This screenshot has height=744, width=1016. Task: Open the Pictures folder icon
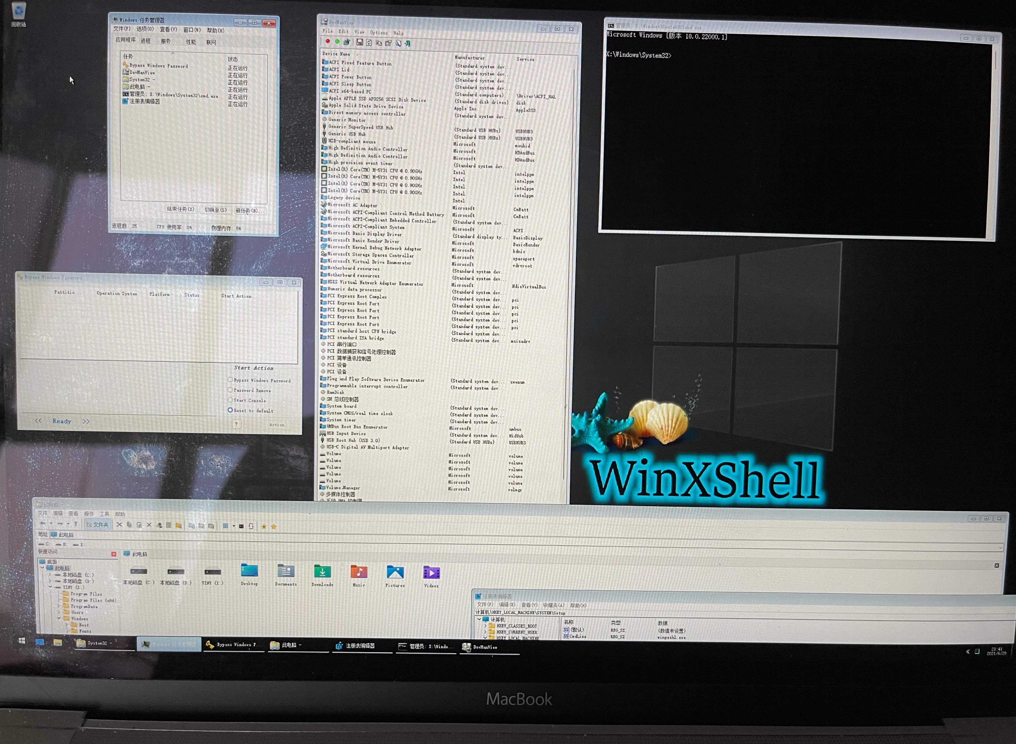pyautogui.click(x=395, y=576)
